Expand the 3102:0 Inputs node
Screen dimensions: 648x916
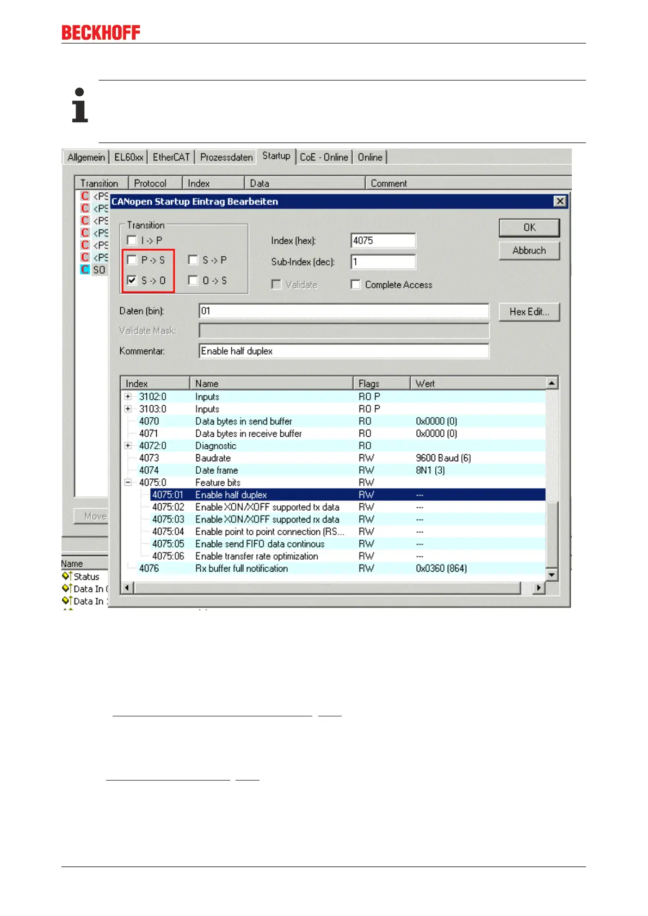click(128, 397)
